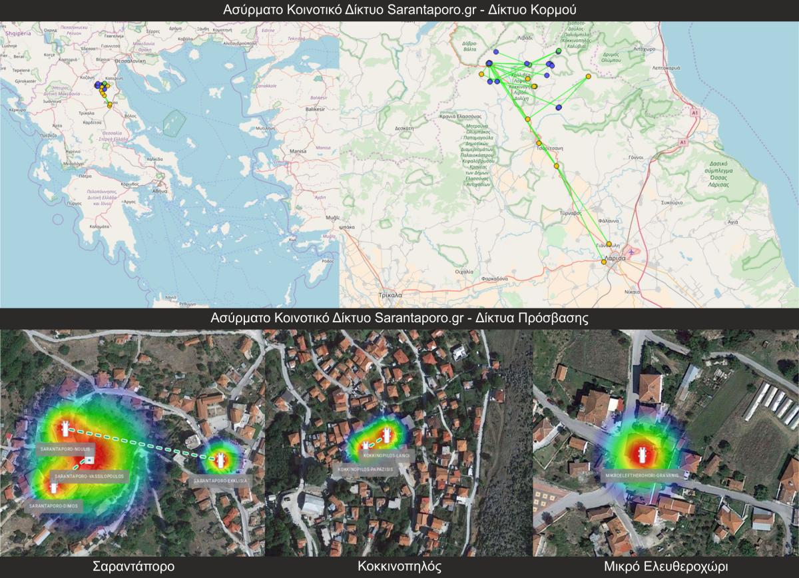Select the yellow node marker at Γιάννουλη
799x578 pixels.
click(x=609, y=244)
